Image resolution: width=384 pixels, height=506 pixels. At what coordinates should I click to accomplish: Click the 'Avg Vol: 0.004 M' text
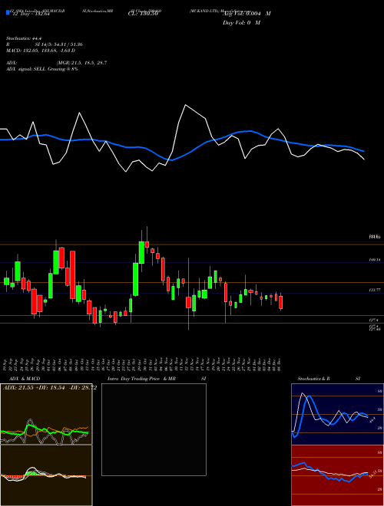point(247,14)
